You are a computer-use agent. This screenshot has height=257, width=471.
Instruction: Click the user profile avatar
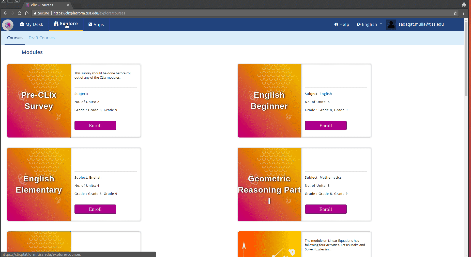[x=391, y=25]
